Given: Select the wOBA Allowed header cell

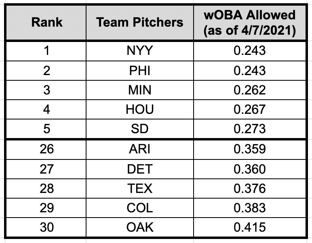Looking at the screenshot, I should tap(250, 22).
